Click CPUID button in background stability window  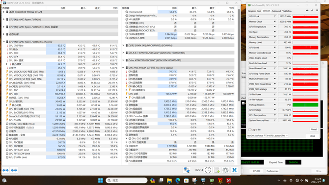(x=256, y=171)
